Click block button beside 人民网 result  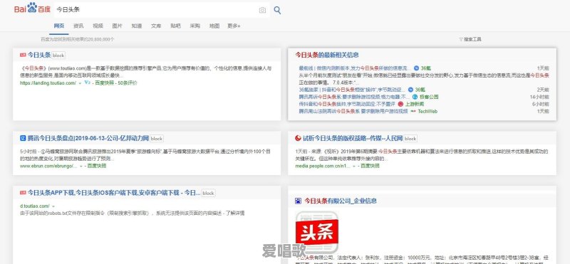point(410,138)
